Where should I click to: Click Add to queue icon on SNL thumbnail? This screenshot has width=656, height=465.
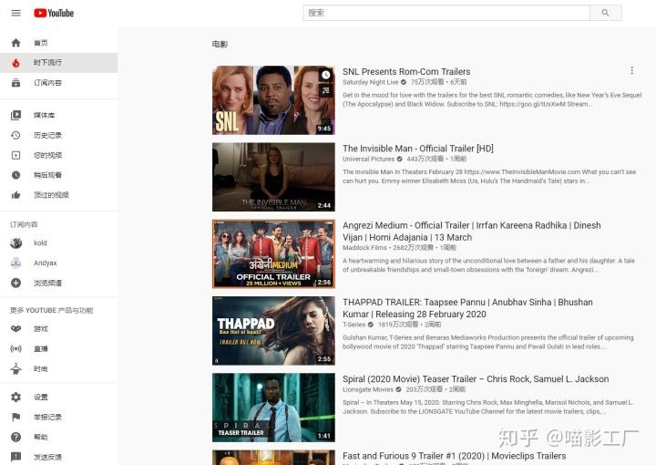[x=325, y=90]
